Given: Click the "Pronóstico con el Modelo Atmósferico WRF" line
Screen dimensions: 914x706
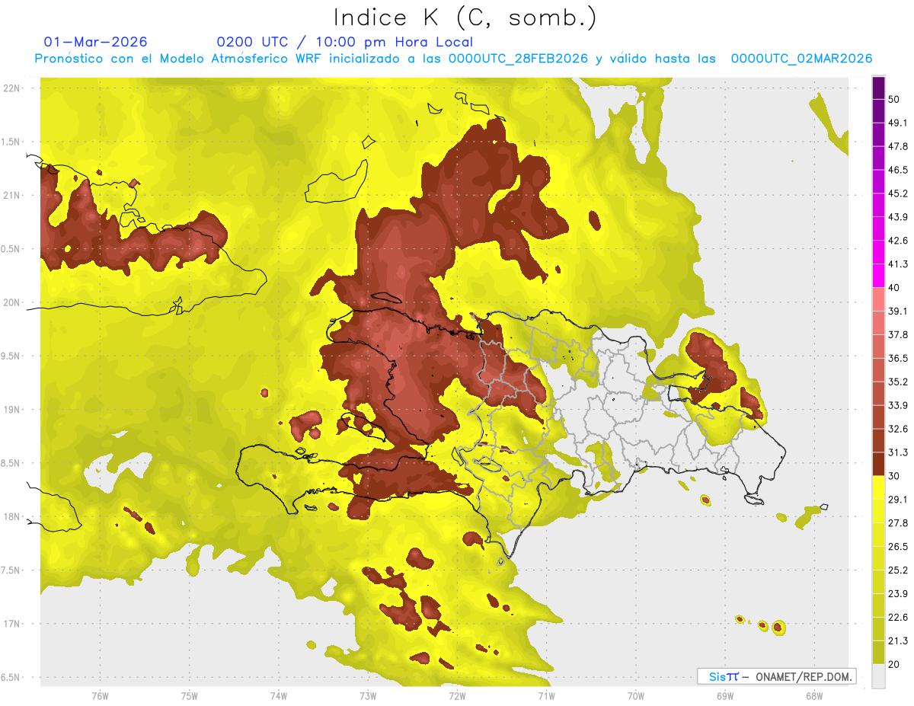Looking at the screenshot, I should [x=453, y=59].
